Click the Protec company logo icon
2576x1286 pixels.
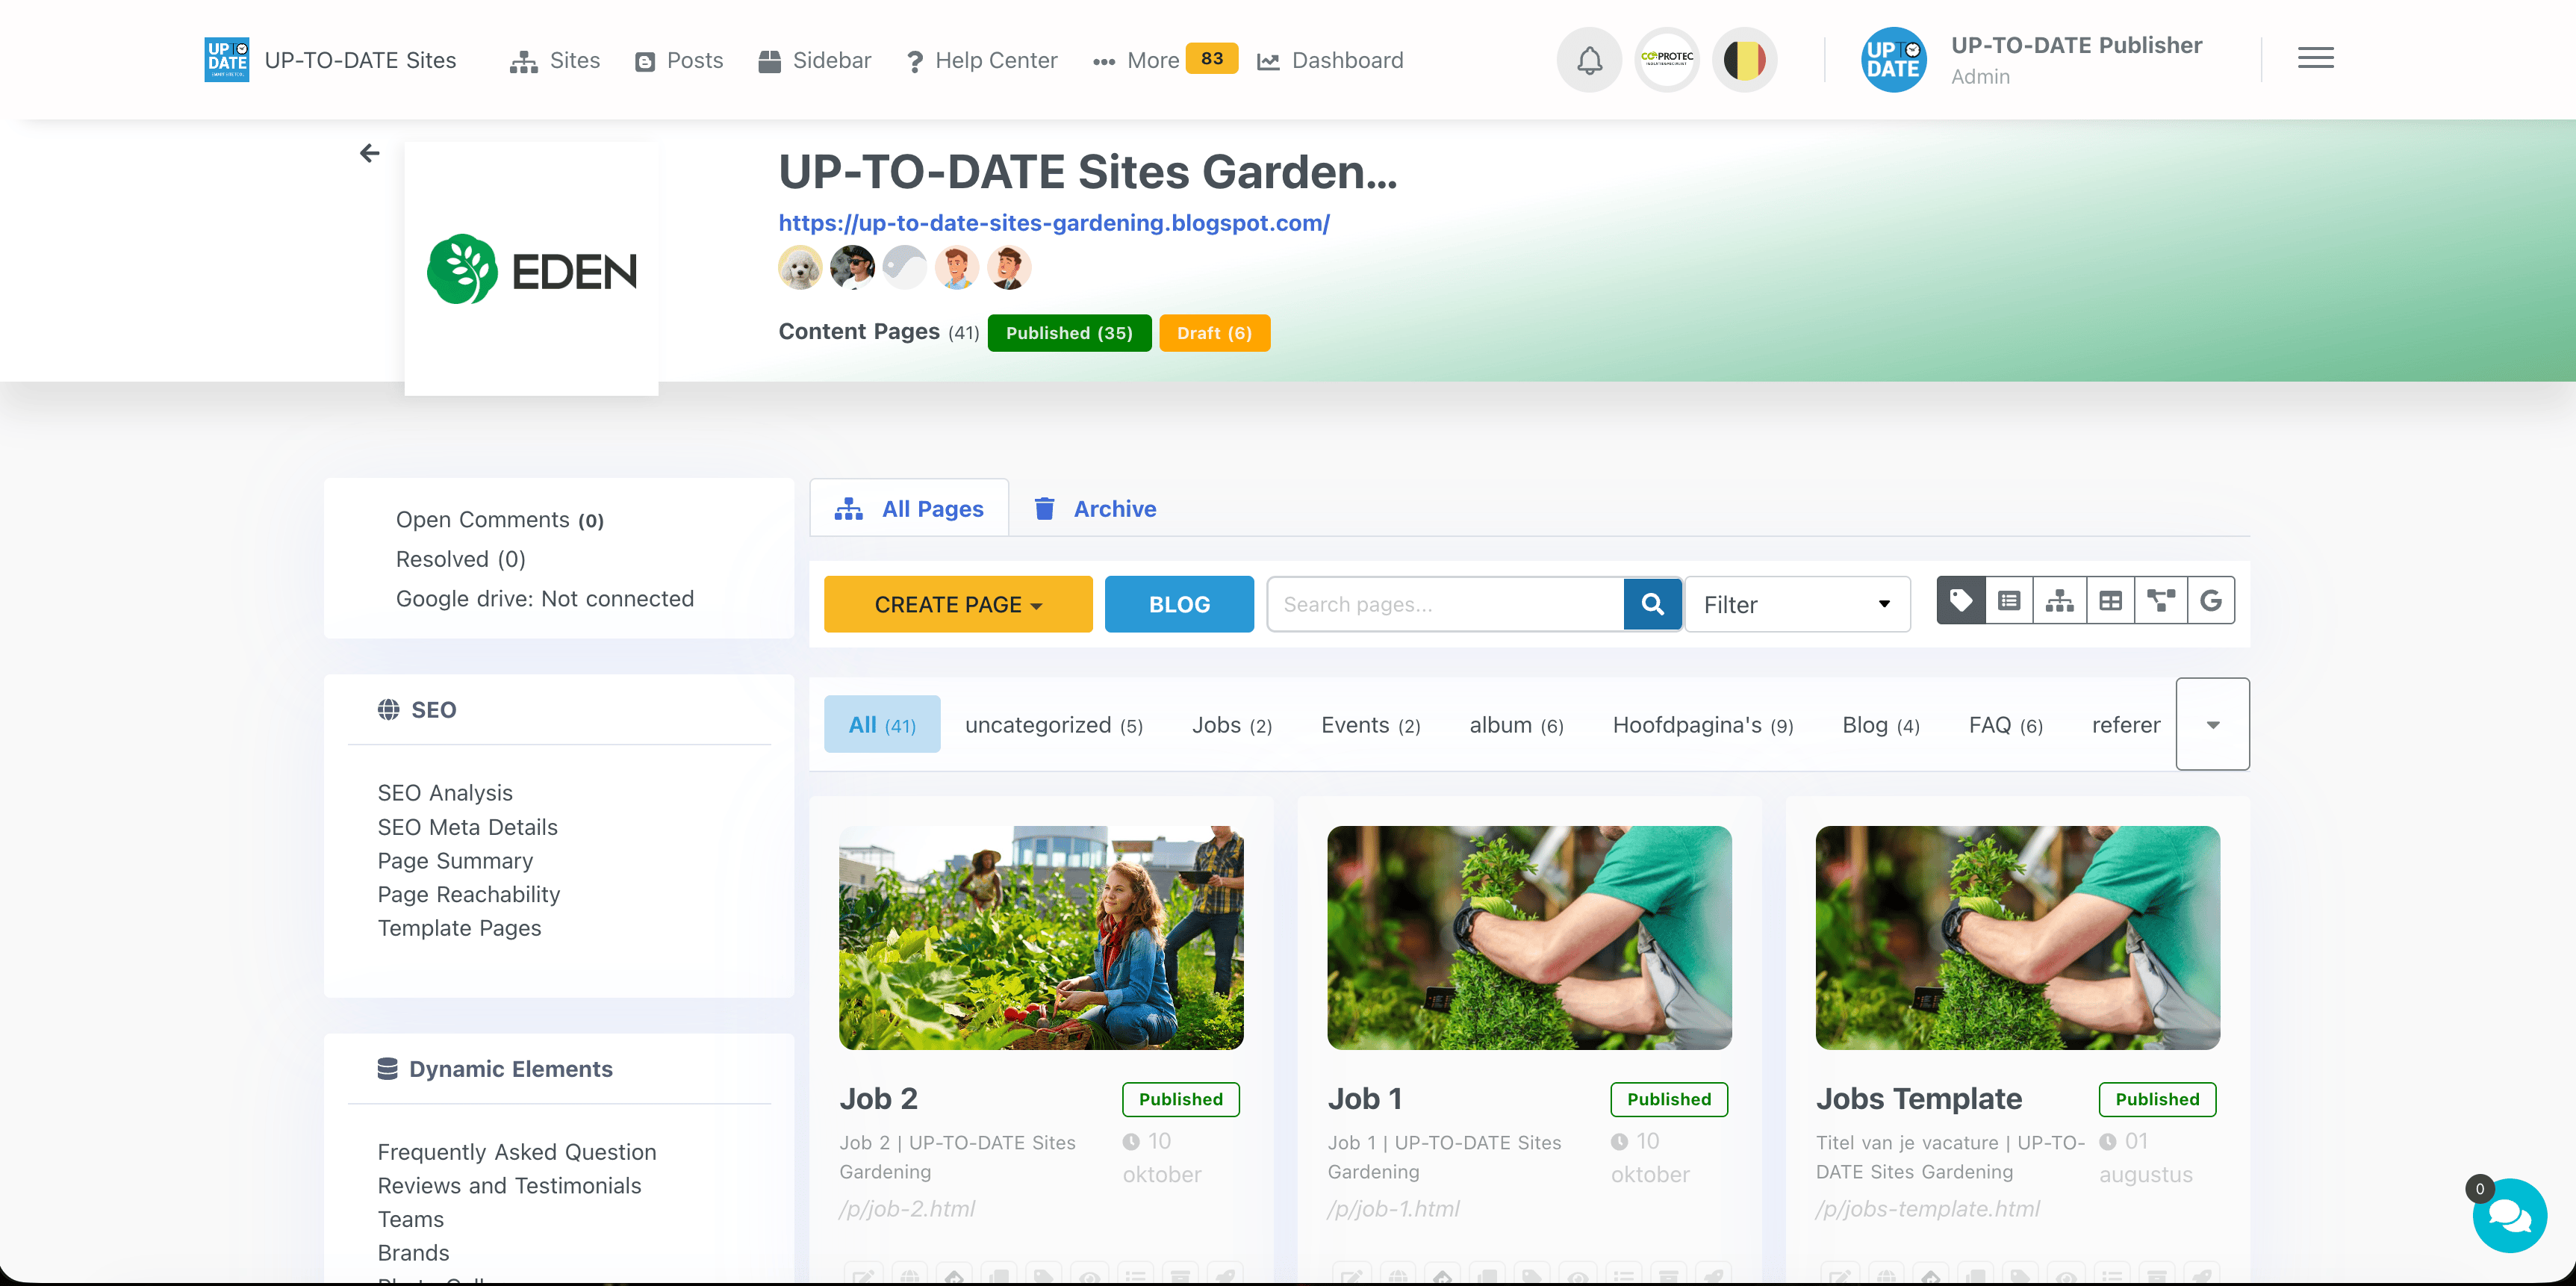(1667, 60)
